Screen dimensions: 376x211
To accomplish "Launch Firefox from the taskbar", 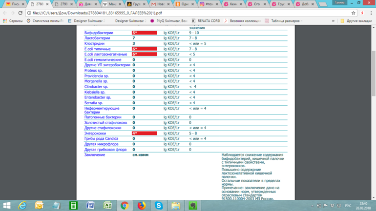I will [x=142, y=206].
